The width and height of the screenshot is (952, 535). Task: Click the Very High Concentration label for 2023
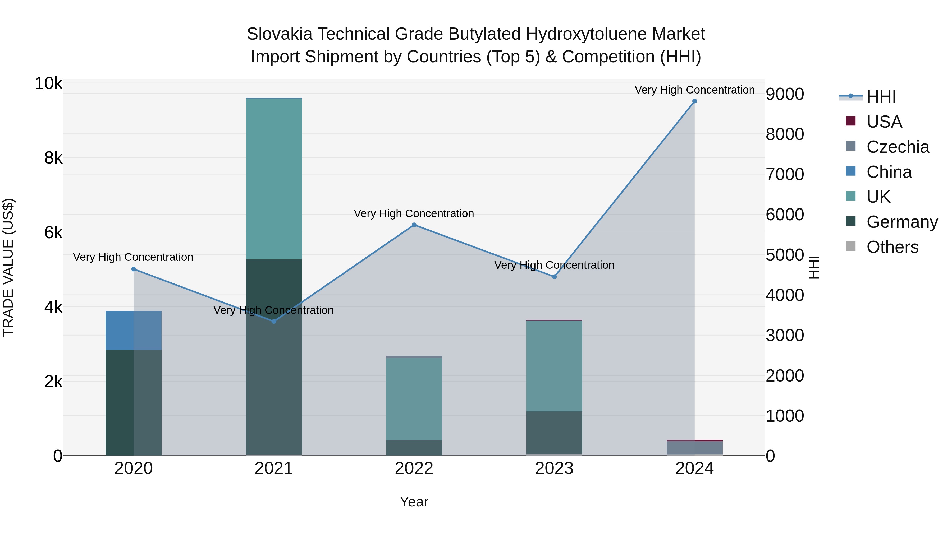tap(554, 265)
